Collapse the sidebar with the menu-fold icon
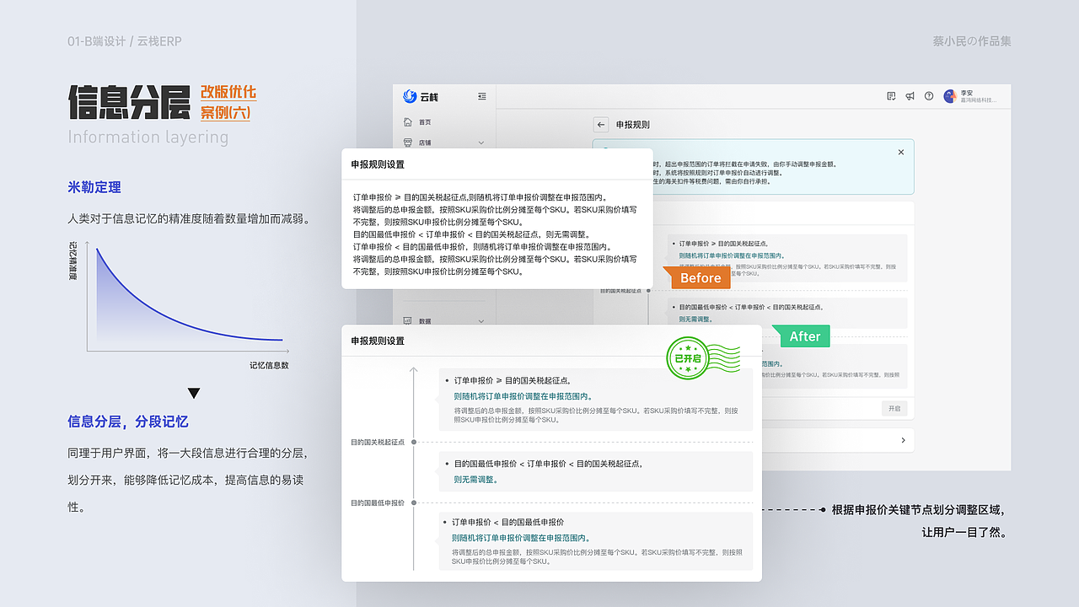The image size is (1079, 607). [x=481, y=96]
